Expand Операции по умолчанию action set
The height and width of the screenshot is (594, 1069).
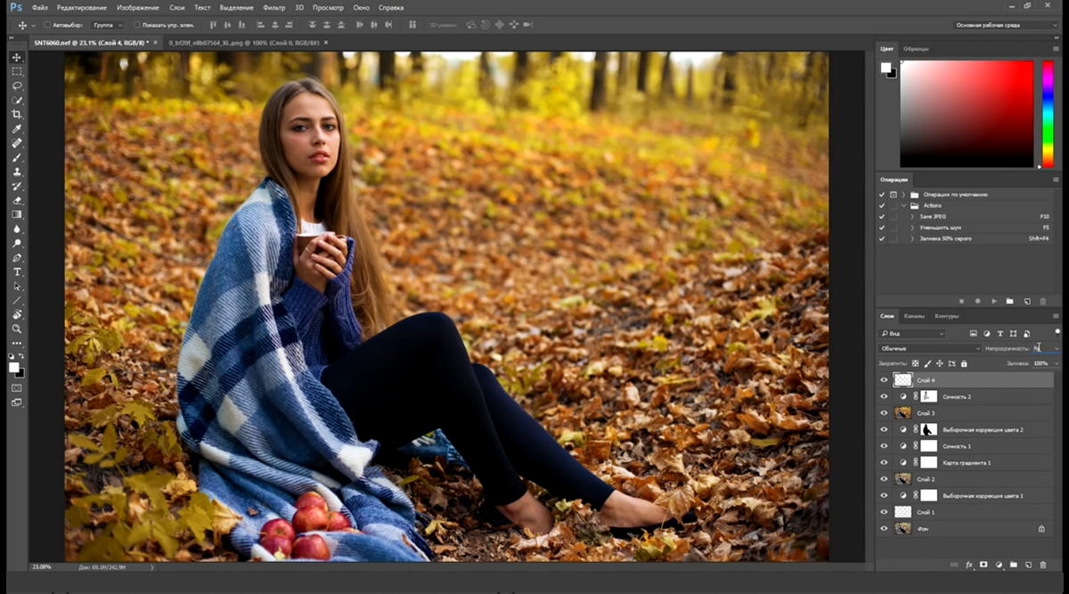pos(903,194)
